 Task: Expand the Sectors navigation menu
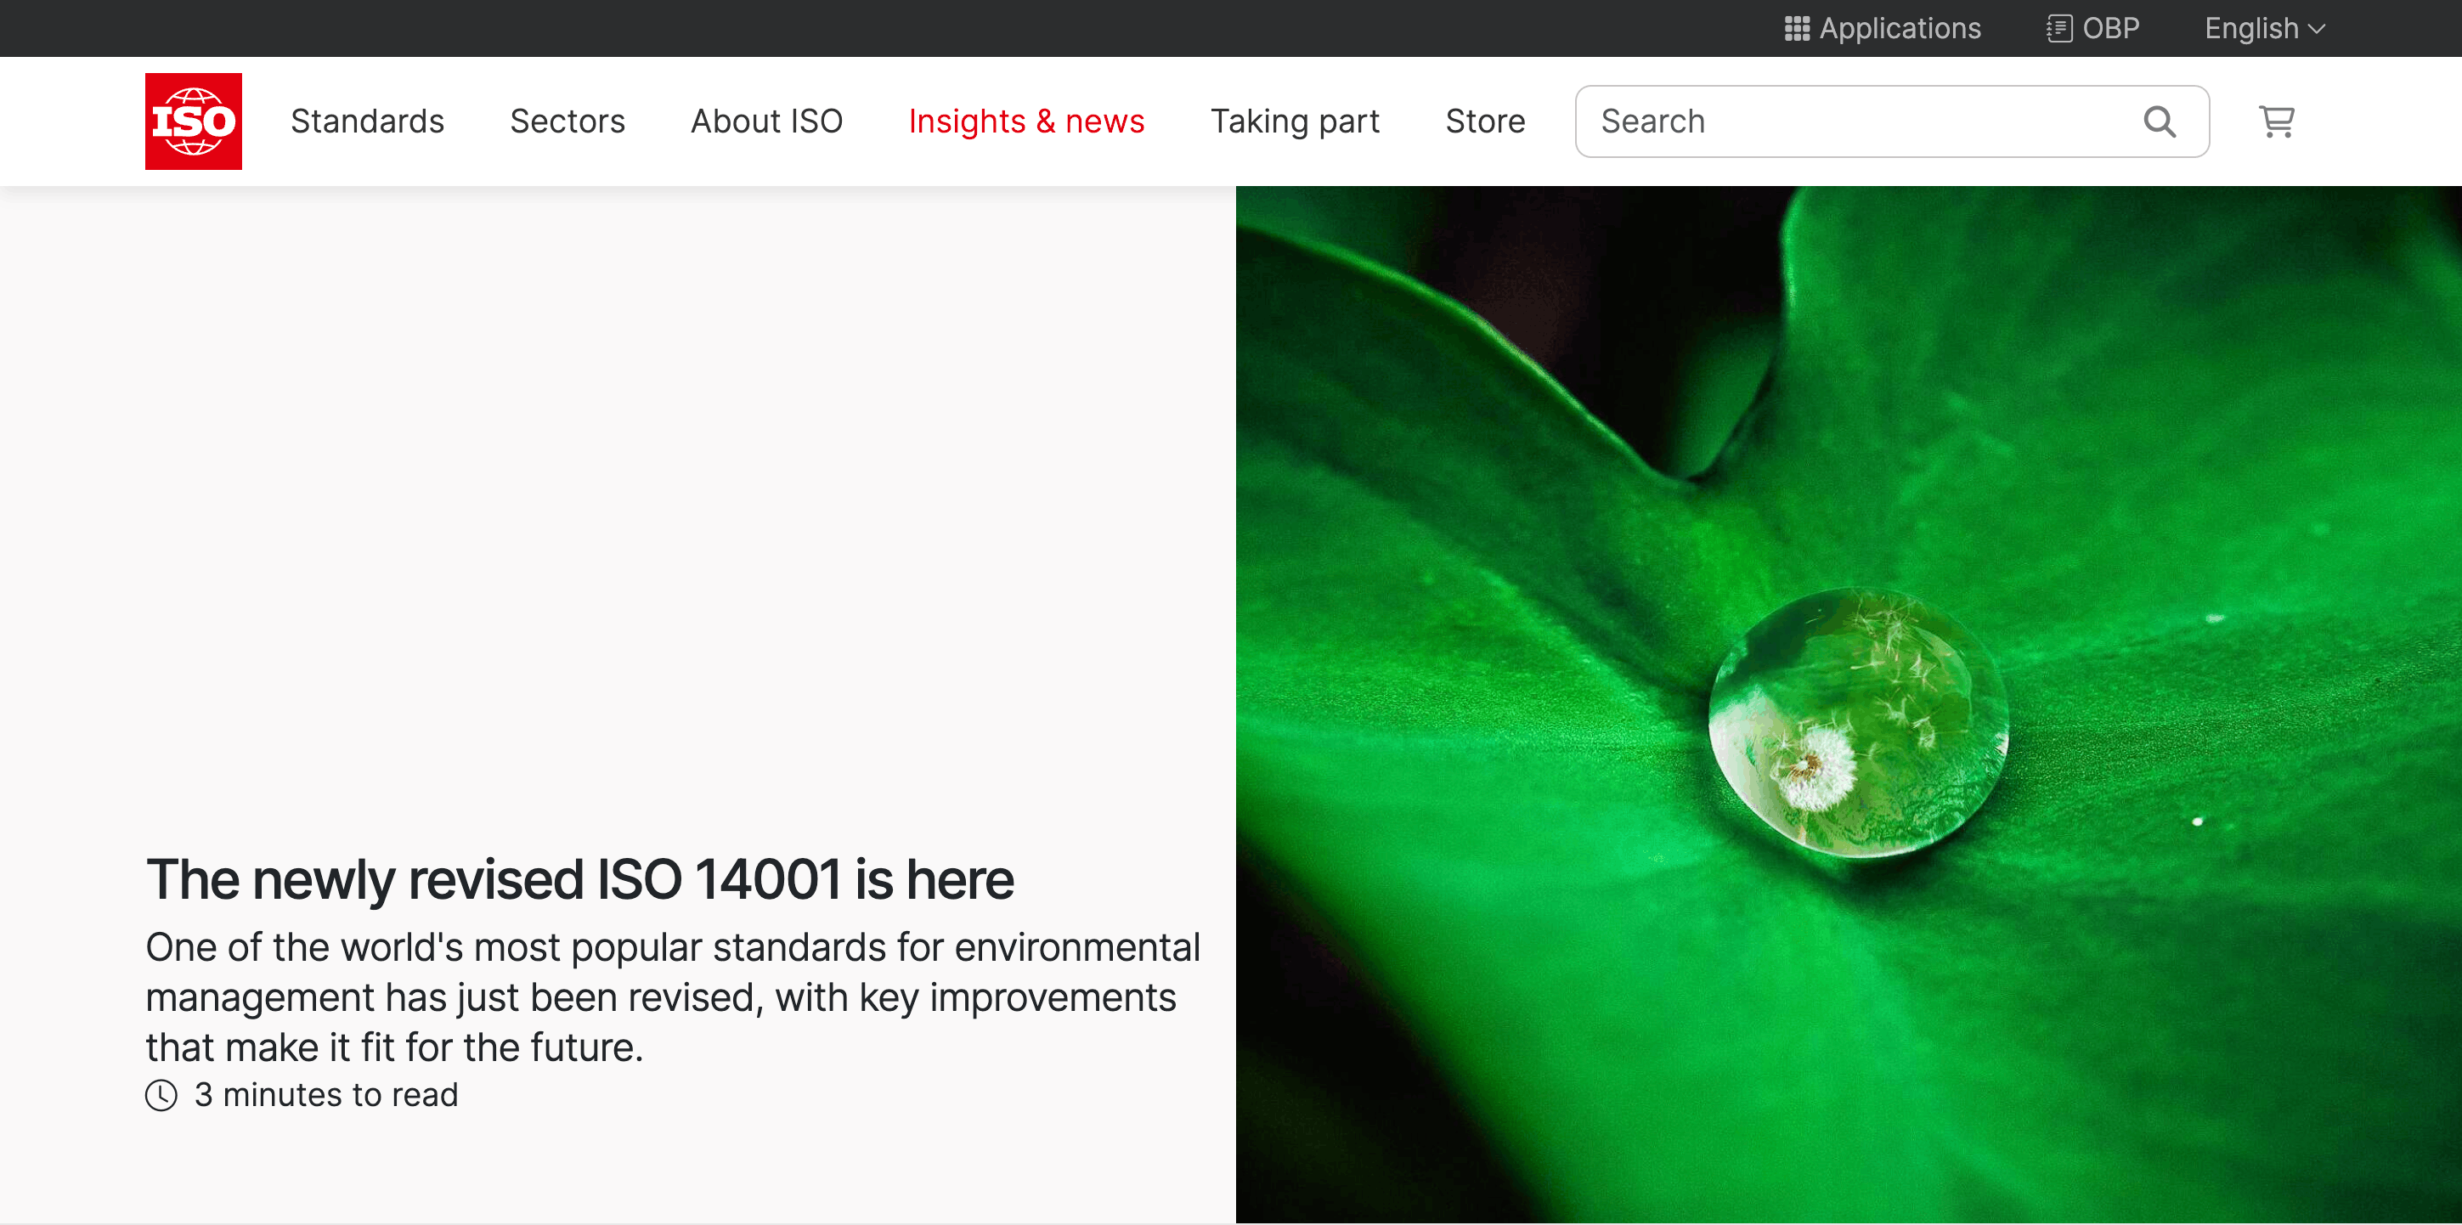pos(567,121)
